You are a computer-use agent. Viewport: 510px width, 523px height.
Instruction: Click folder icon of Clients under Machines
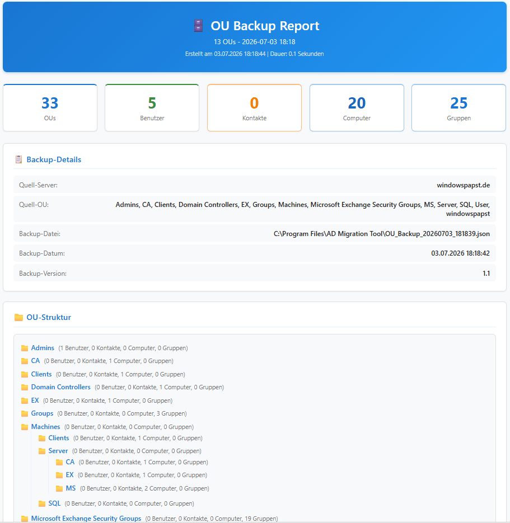click(42, 439)
